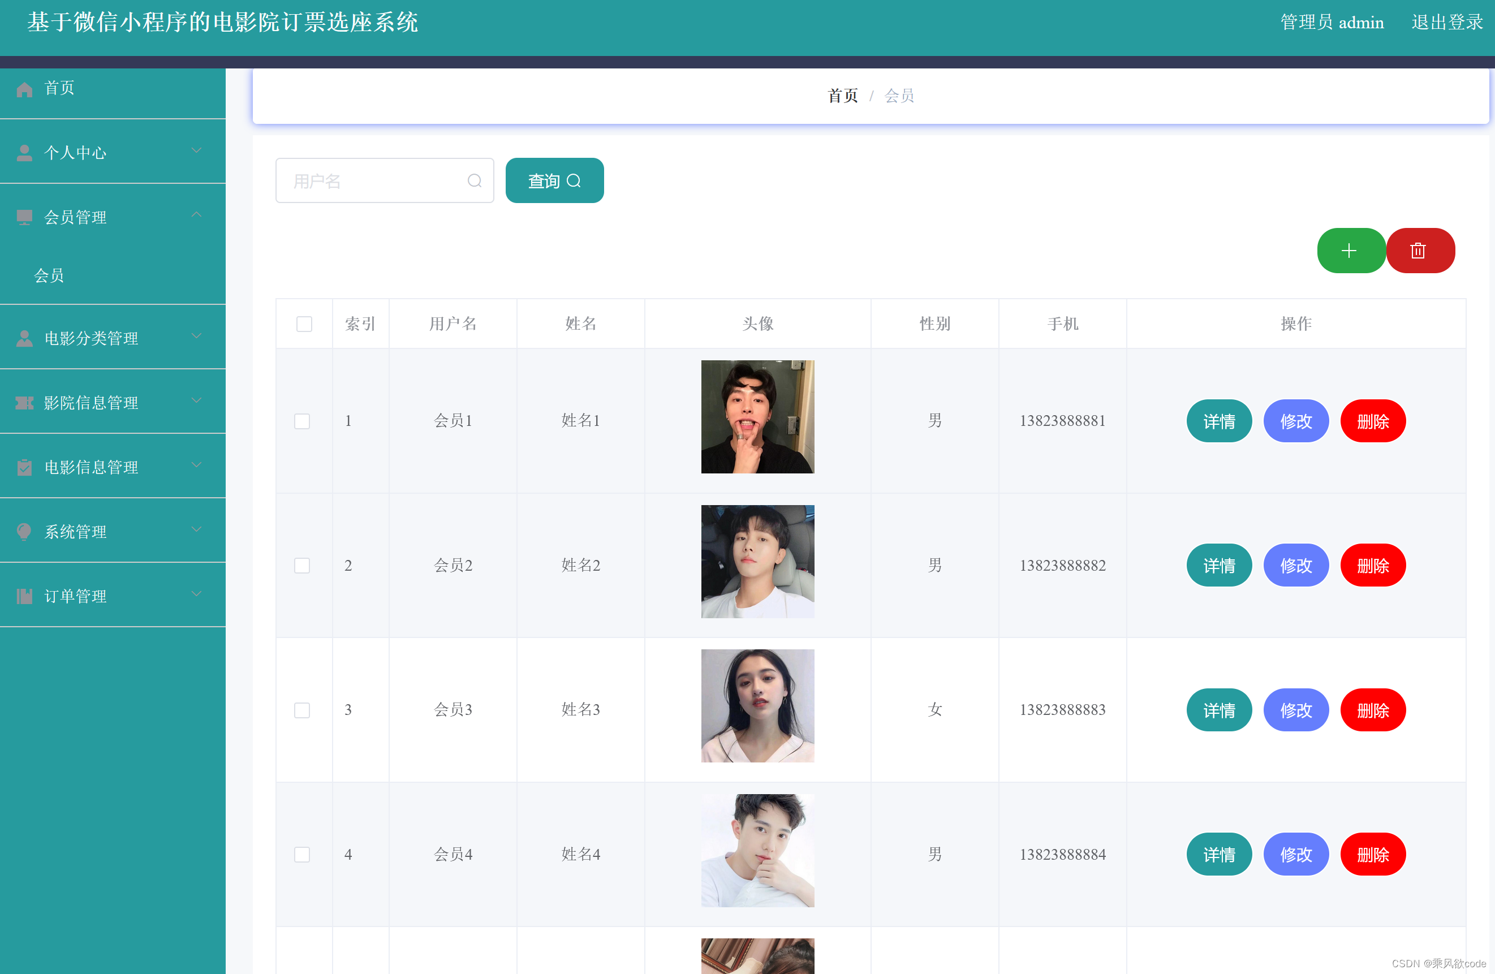
Task: Tick the checkbox beside 会员4
Action: [x=302, y=854]
